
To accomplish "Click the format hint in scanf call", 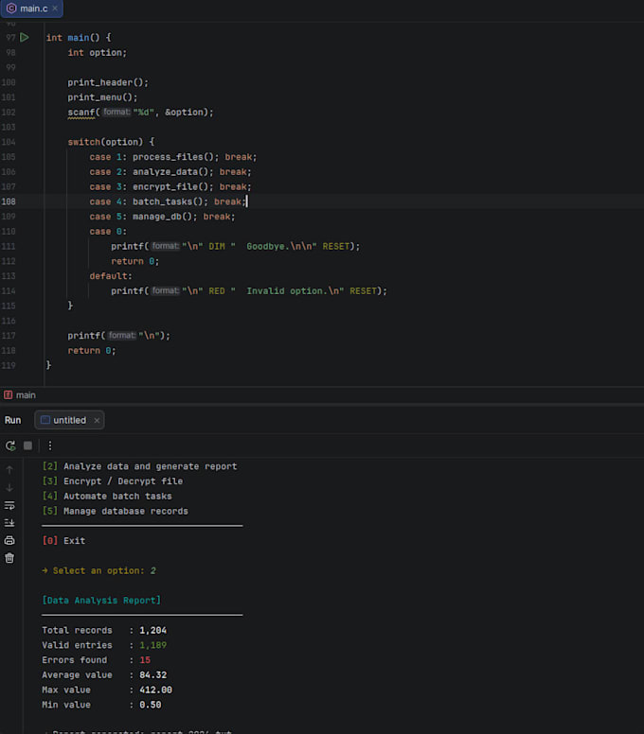I will 116,112.
